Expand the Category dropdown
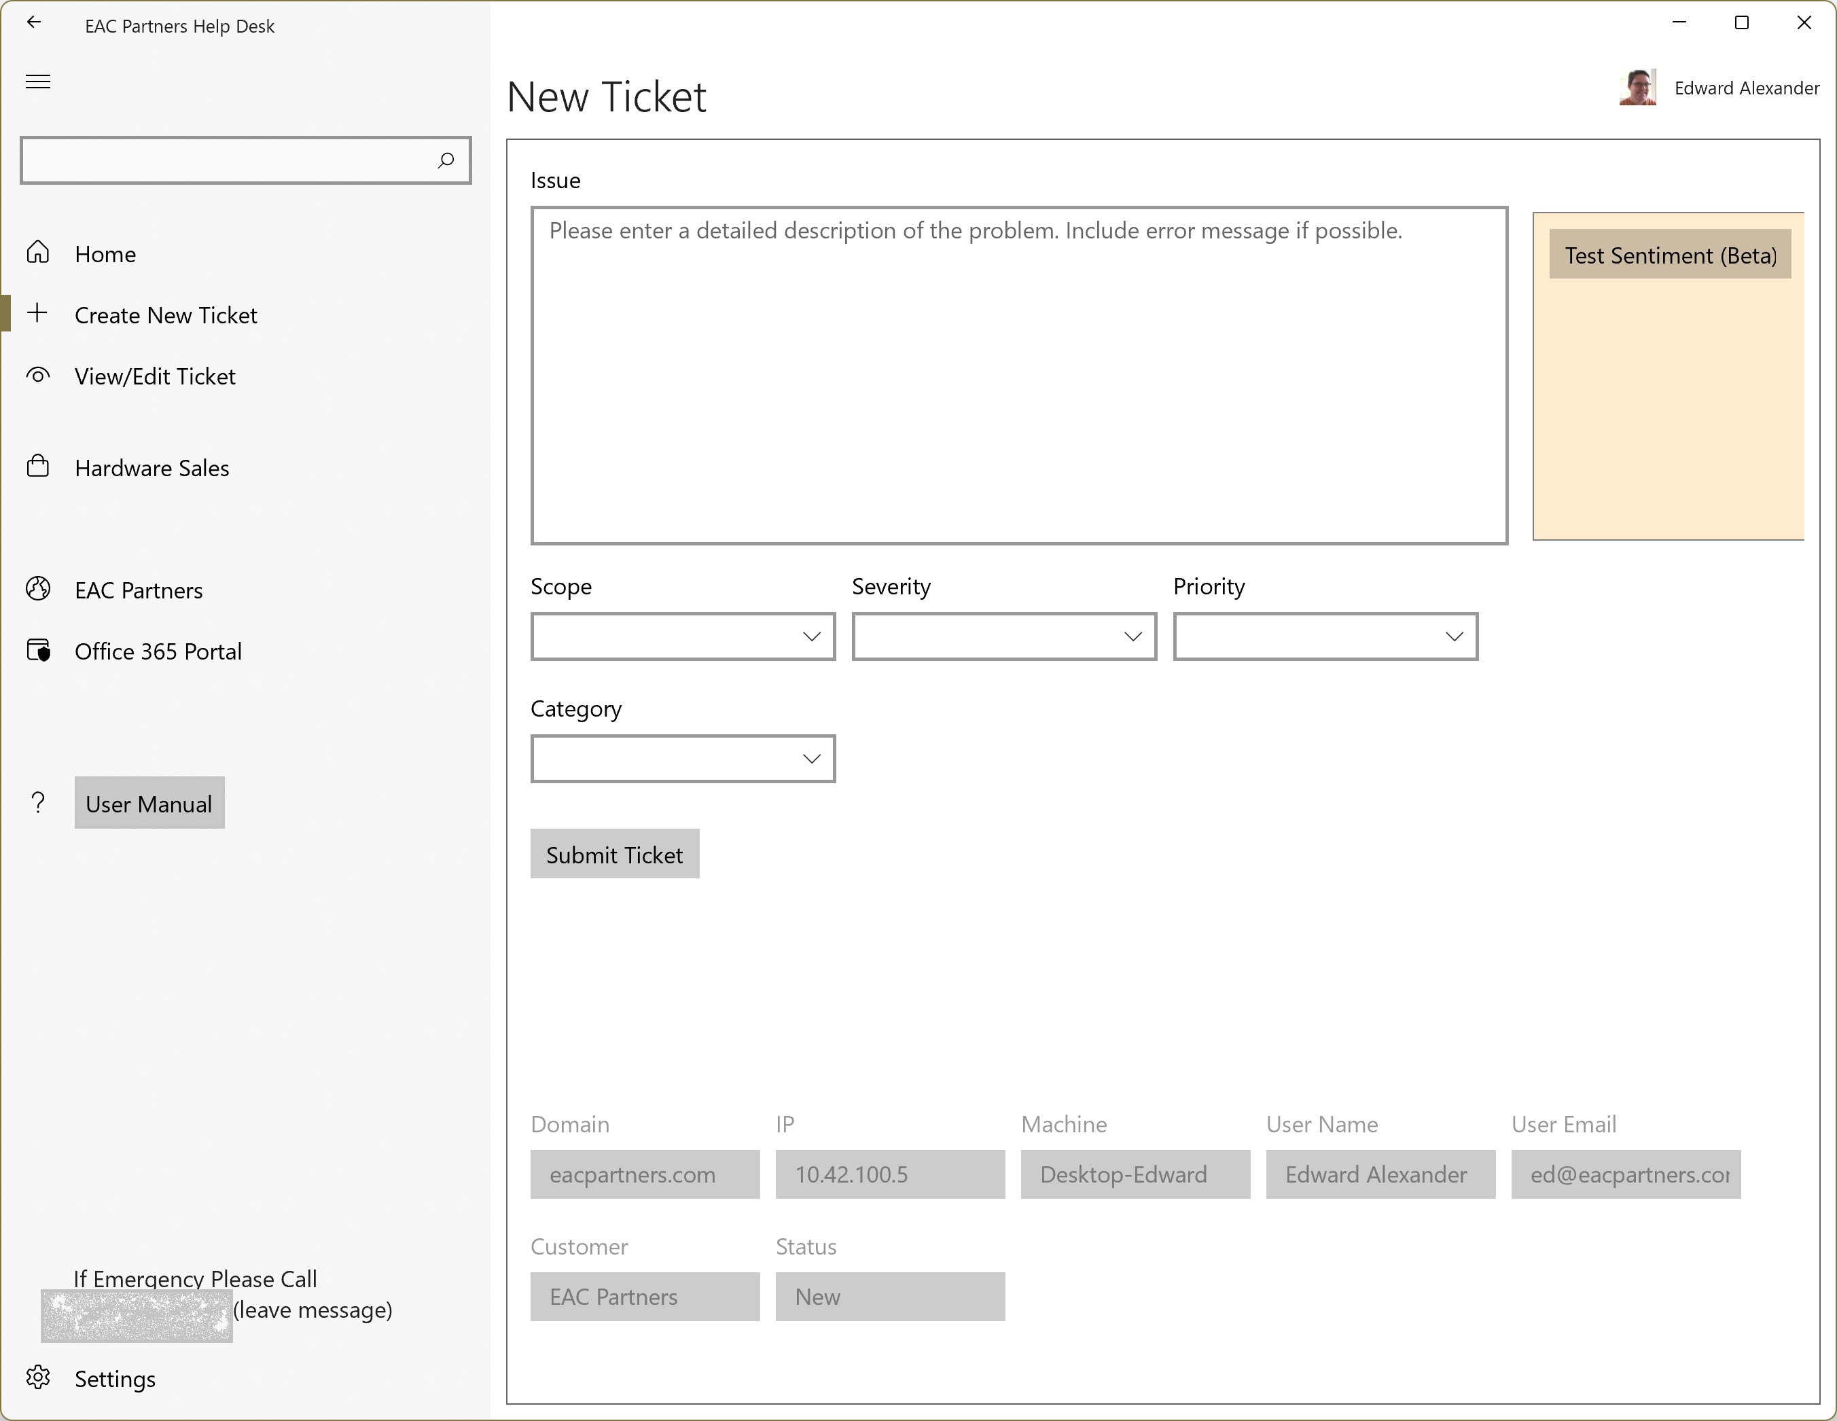Screen dimensions: 1837x1421 (x=682, y=759)
